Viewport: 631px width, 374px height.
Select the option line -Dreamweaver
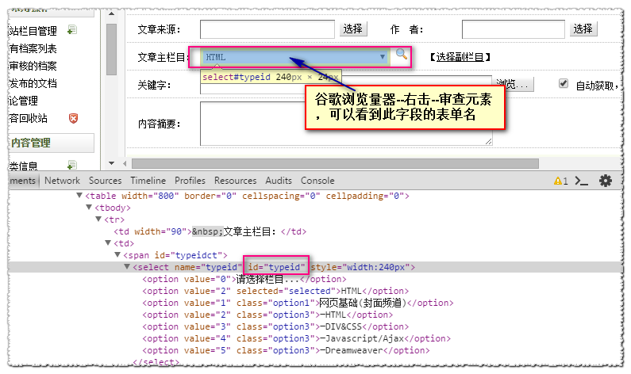[286, 350]
